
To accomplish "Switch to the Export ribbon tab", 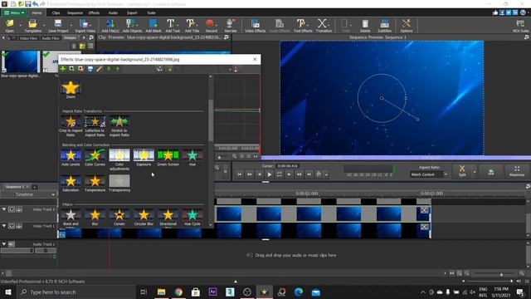I will pyautogui.click(x=132, y=13).
